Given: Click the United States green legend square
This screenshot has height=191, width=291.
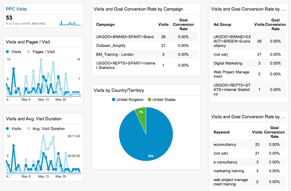Looking at the screenshot, I should (149, 100).
